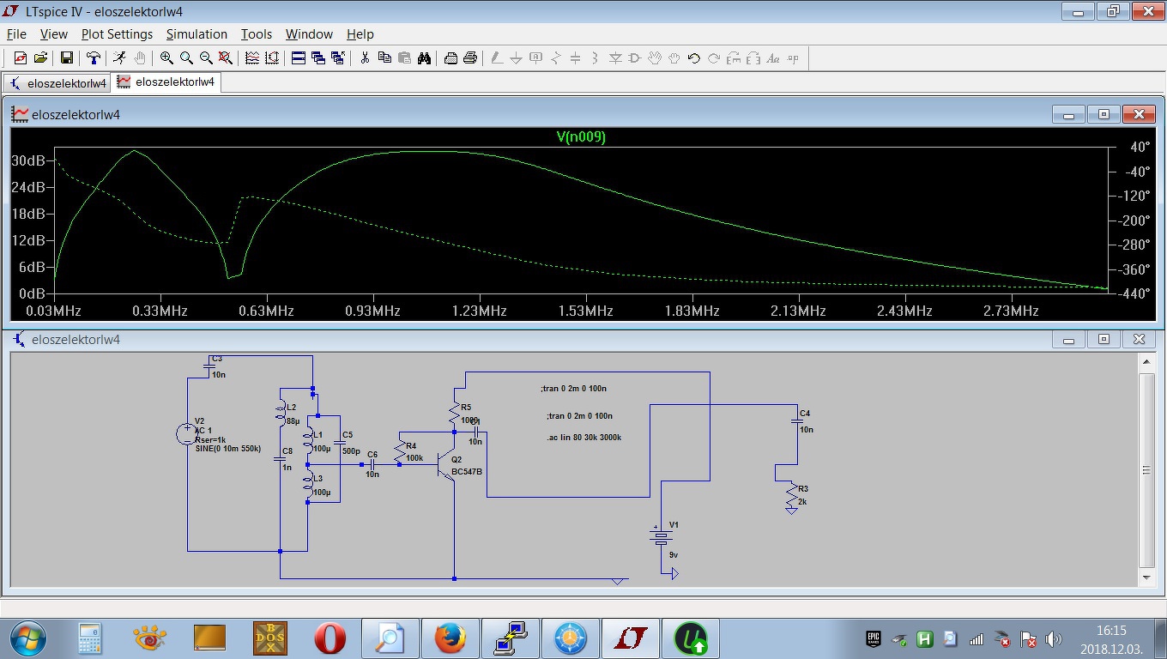The height and width of the screenshot is (659, 1167).
Task: Select the Place Component gate tool
Action: tap(635, 58)
